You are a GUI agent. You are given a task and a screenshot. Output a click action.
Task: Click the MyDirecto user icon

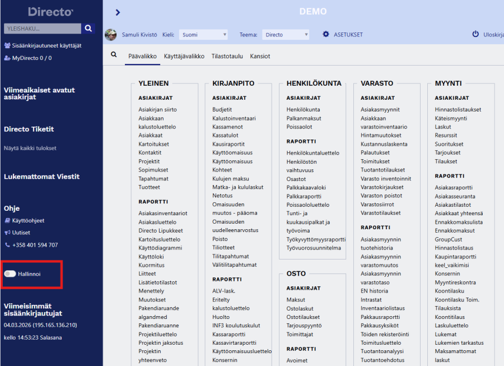click(7, 58)
